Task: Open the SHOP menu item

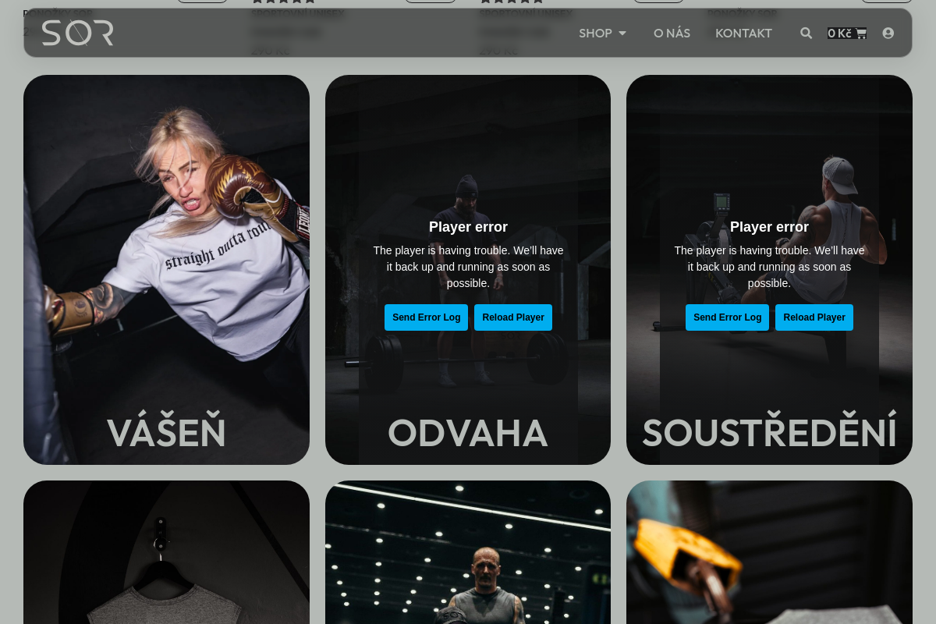Action: pos(595,34)
